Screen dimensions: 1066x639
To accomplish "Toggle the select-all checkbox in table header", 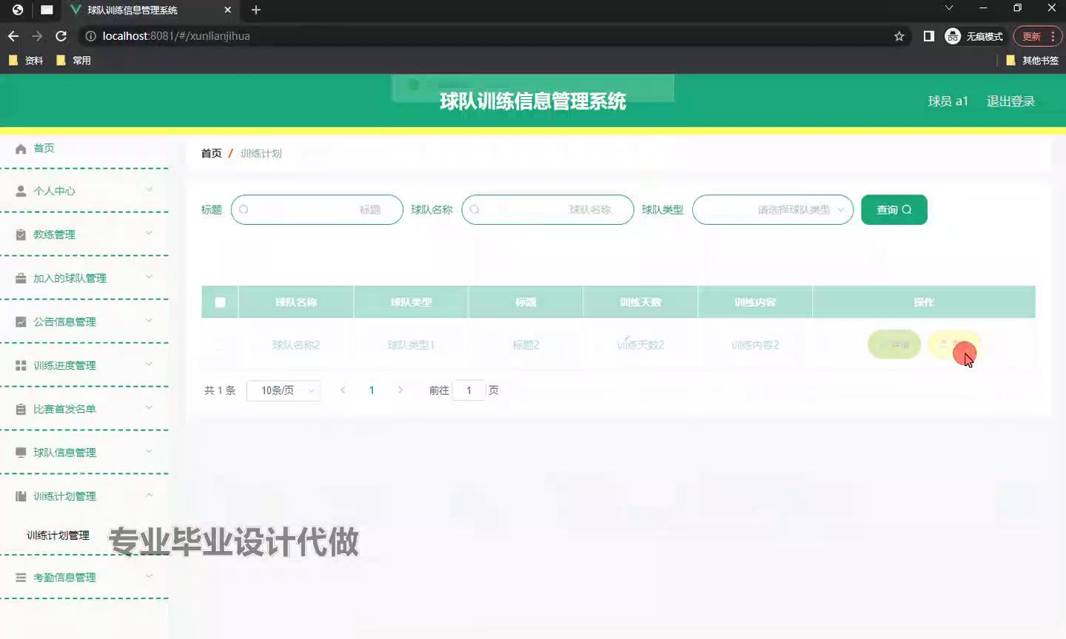I will click(220, 302).
